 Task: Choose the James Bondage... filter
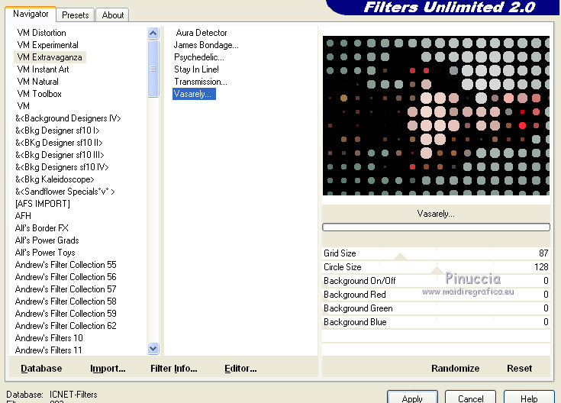[x=206, y=45]
